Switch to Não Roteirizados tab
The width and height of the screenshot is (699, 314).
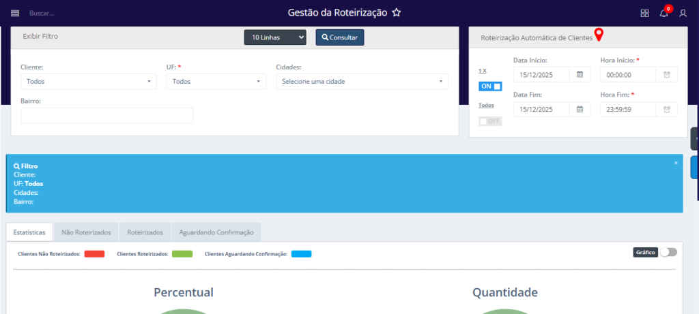click(86, 232)
